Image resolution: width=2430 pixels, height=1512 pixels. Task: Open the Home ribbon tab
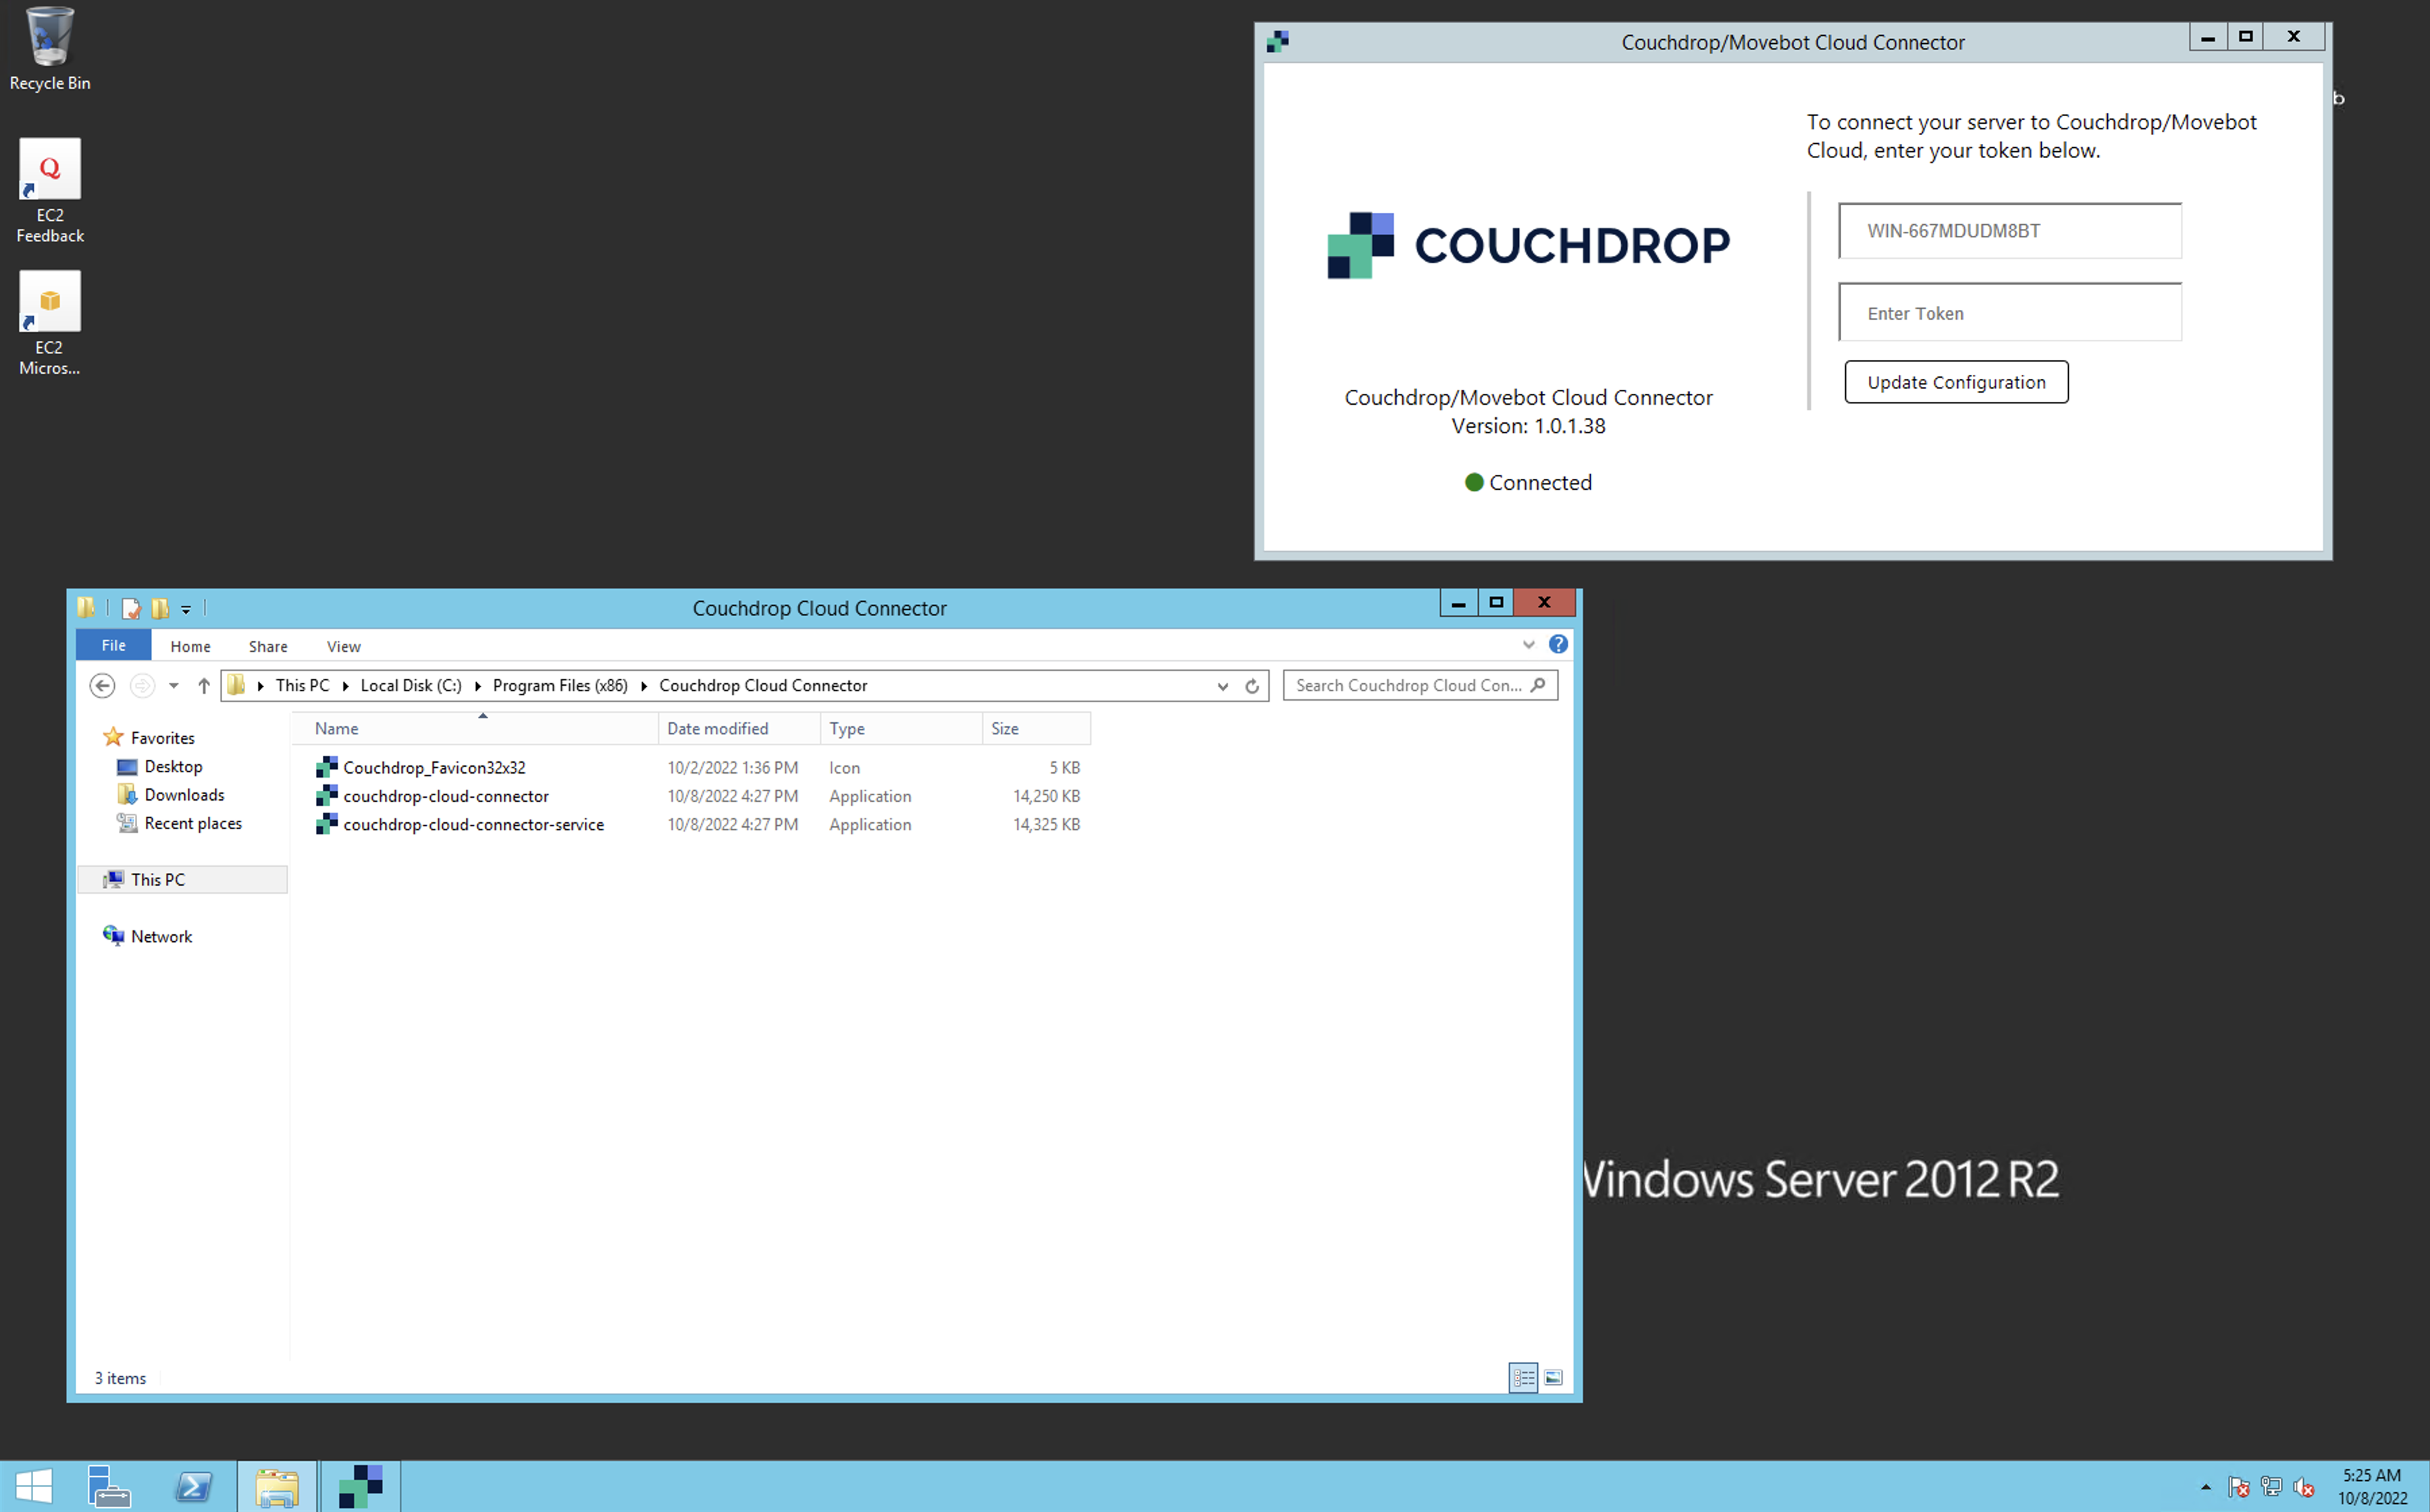tap(190, 646)
